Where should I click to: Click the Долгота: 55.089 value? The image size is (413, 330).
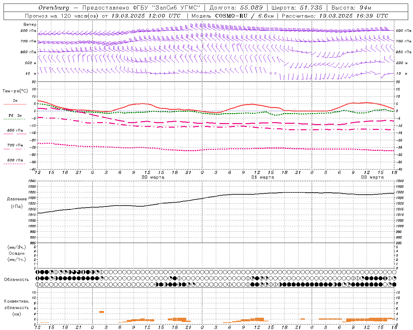coord(236,8)
